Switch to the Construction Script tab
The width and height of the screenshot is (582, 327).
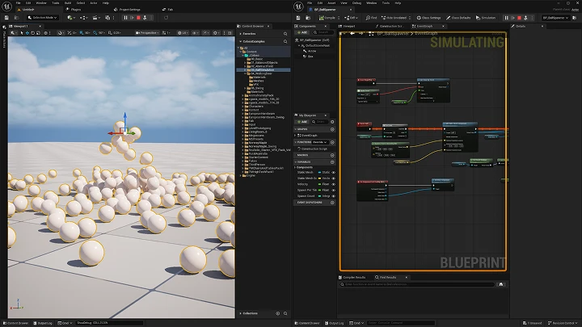coord(389,27)
